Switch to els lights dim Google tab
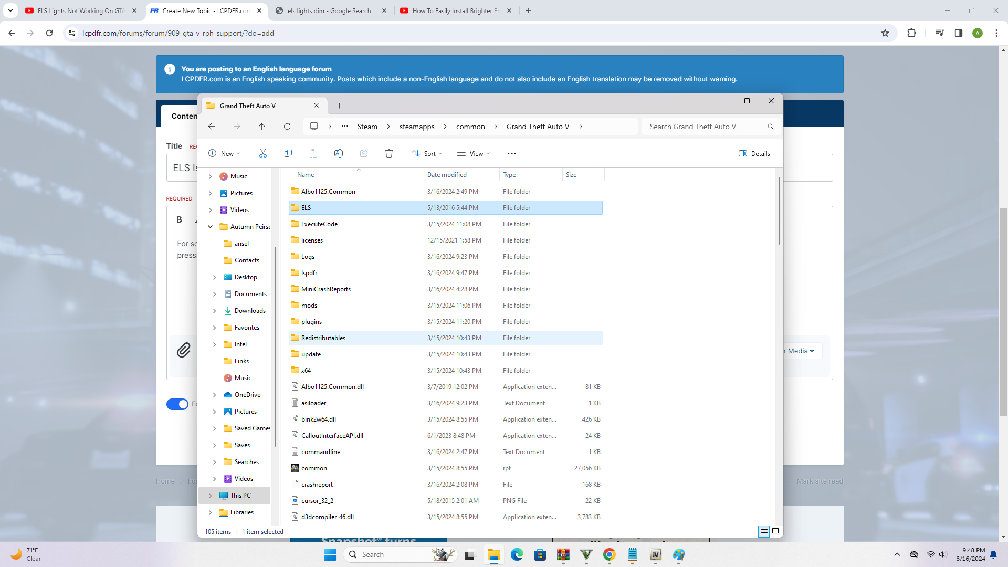 [329, 10]
